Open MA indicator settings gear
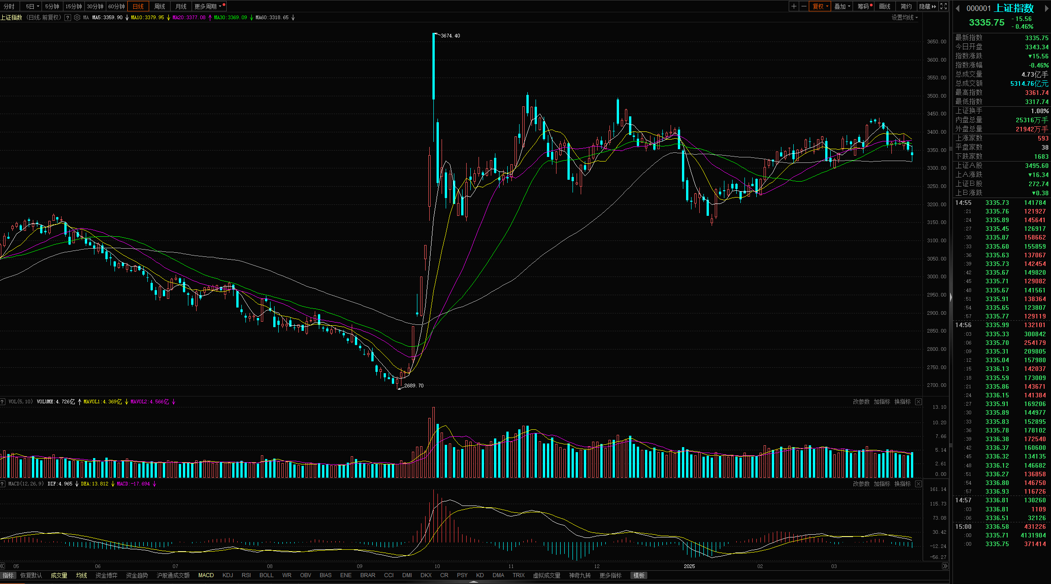 coord(77,17)
